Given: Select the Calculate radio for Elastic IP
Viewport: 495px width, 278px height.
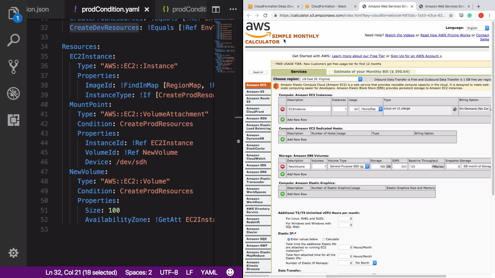Looking at the screenshot, I should (x=324, y=239).
